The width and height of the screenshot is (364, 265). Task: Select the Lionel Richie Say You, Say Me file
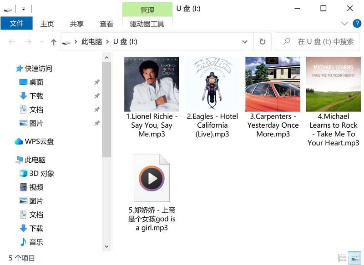pyautogui.click(x=152, y=97)
